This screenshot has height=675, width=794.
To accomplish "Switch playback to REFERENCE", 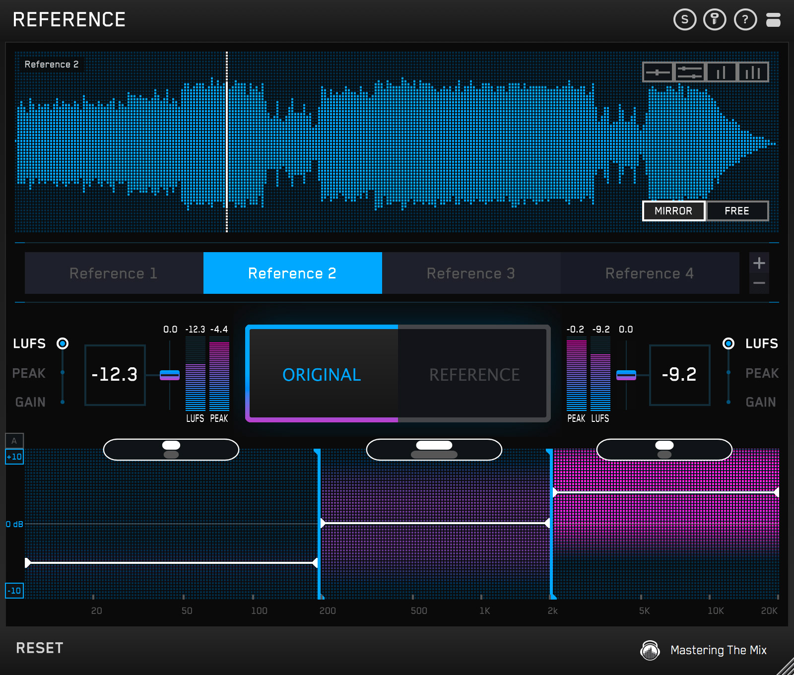I will [x=474, y=374].
